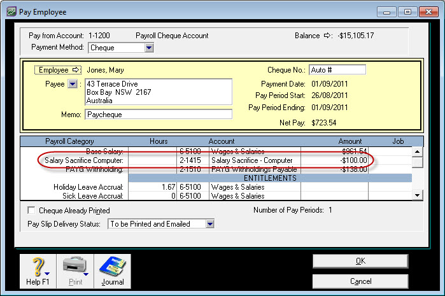
Task: Click account number 2-1415
Action: point(190,160)
